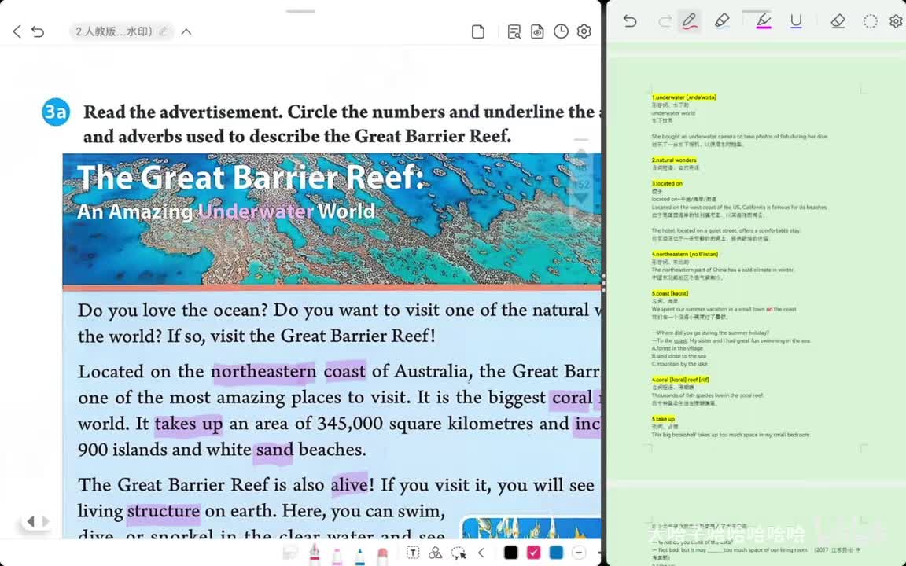Collapse bottom toolbar with left chevron
906x566 pixels.
[x=481, y=553]
